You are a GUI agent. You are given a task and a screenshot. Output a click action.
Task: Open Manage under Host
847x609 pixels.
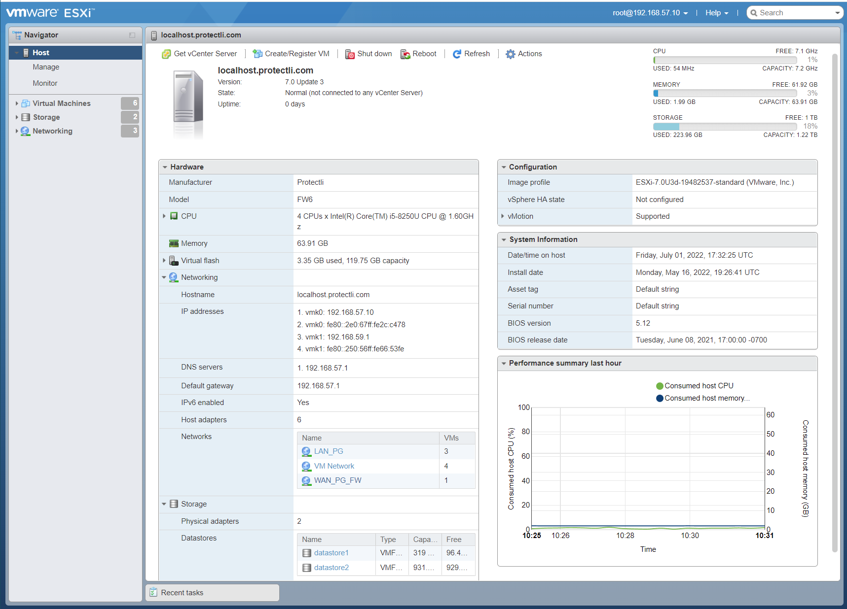point(46,67)
